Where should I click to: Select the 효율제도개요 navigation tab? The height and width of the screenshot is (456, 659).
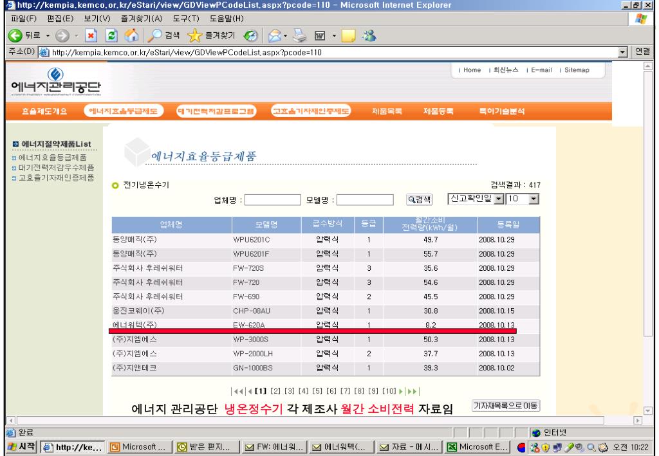[x=44, y=111]
